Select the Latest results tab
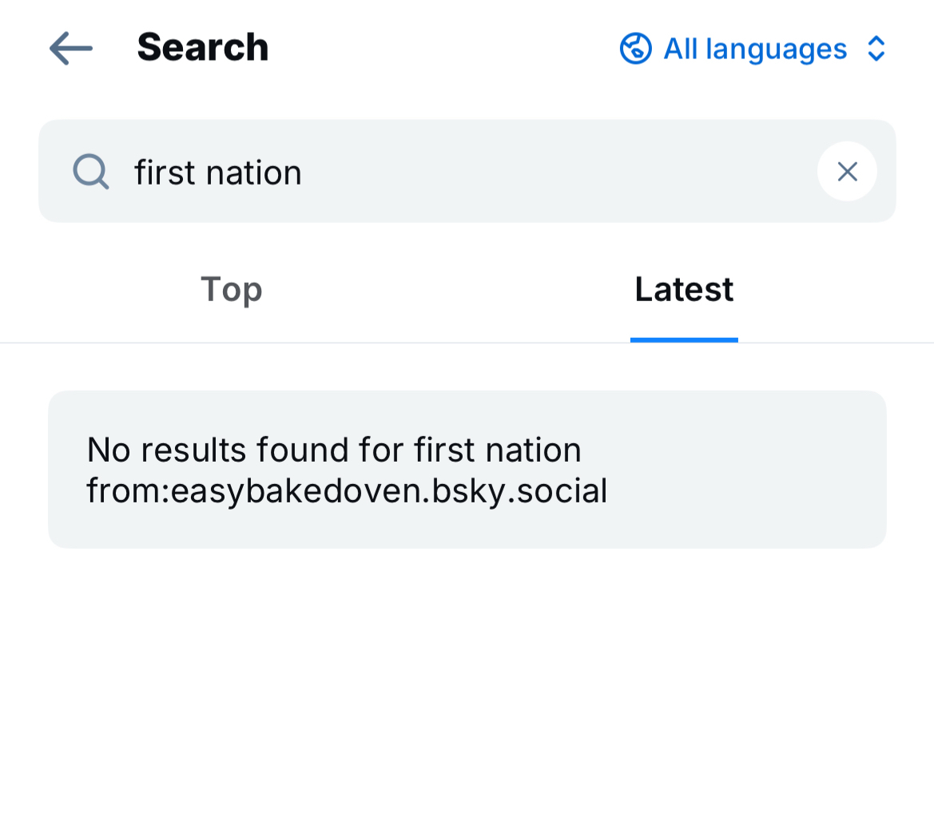934x837 pixels. (x=684, y=289)
